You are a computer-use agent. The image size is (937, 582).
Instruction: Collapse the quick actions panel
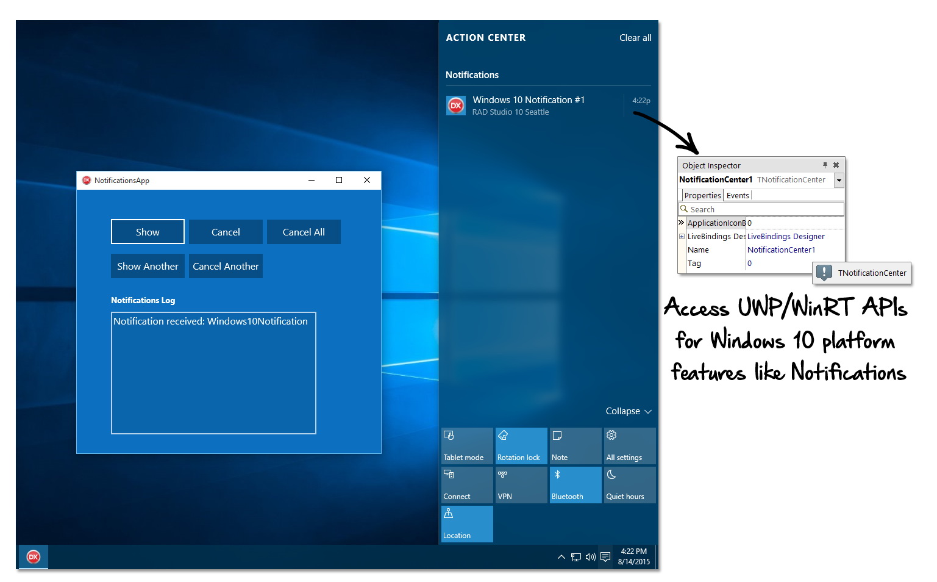pos(629,411)
